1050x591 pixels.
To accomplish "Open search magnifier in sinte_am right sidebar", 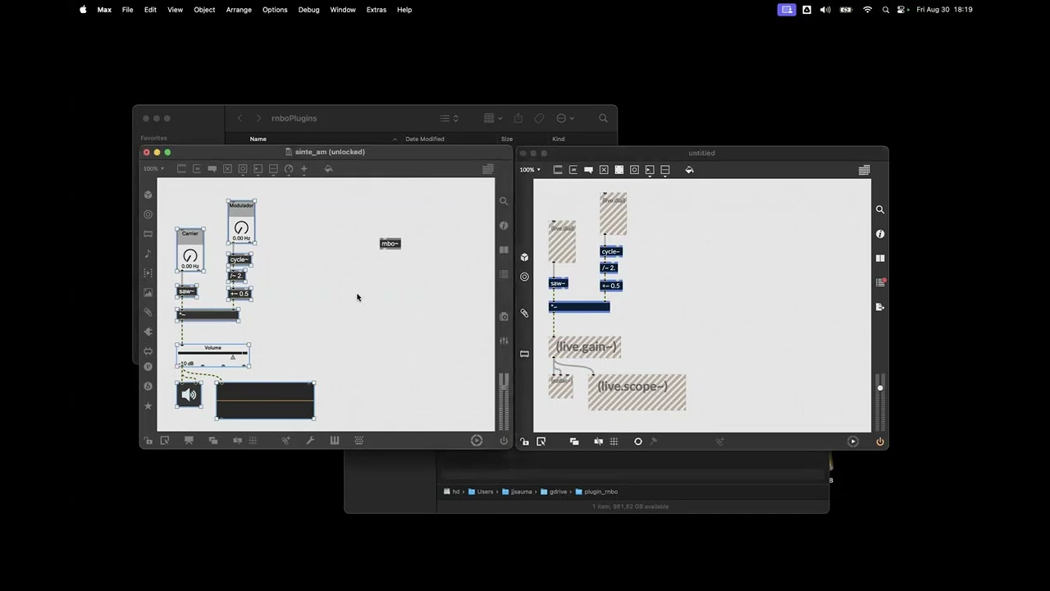I will [x=504, y=201].
